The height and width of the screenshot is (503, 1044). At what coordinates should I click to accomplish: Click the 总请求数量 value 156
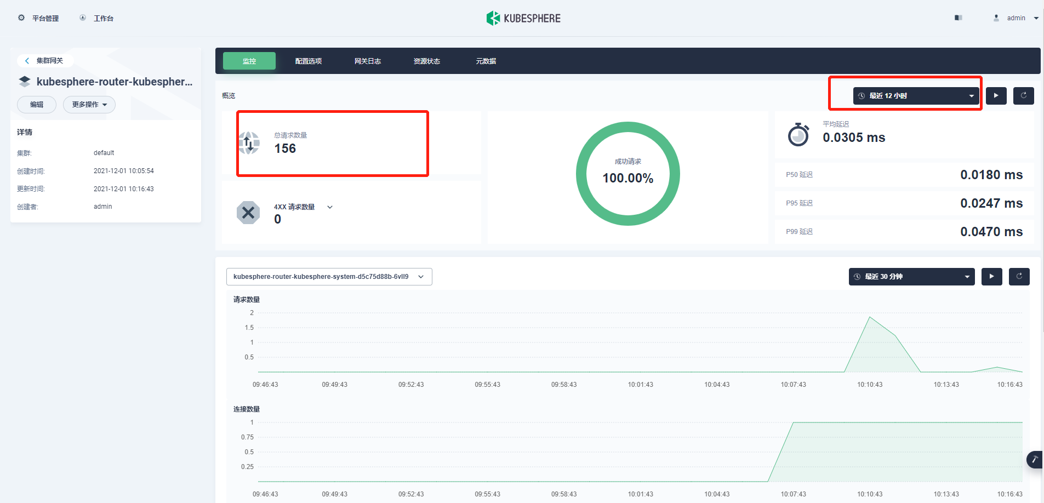(285, 148)
